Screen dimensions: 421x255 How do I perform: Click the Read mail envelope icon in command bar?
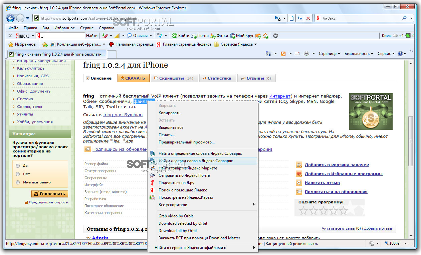point(297,54)
